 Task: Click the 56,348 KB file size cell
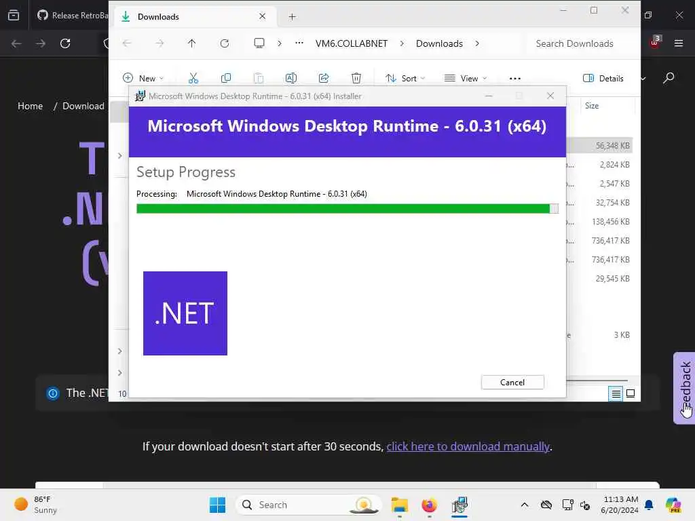click(x=613, y=146)
